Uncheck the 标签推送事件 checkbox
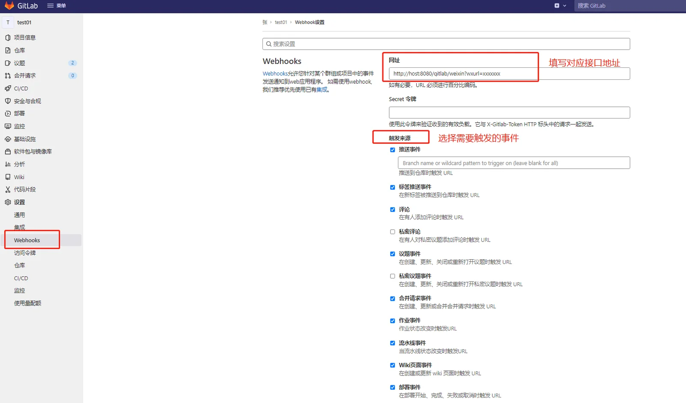686x403 pixels. pos(392,187)
